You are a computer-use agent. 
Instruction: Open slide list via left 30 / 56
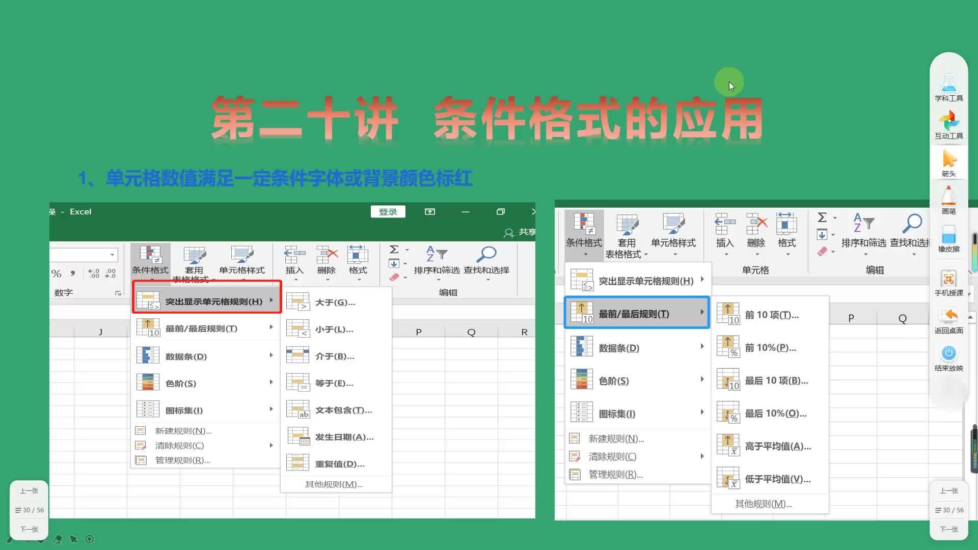[x=29, y=510]
